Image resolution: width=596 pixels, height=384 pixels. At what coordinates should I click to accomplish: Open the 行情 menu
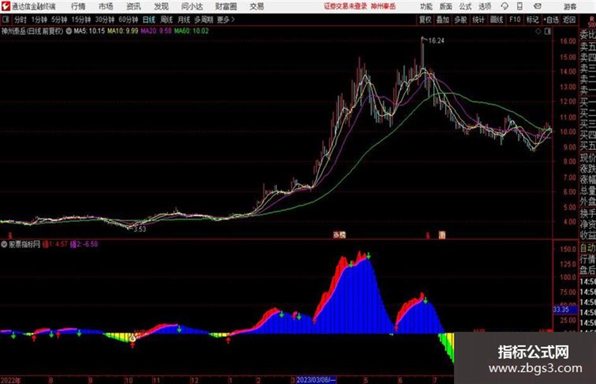[x=78, y=6]
